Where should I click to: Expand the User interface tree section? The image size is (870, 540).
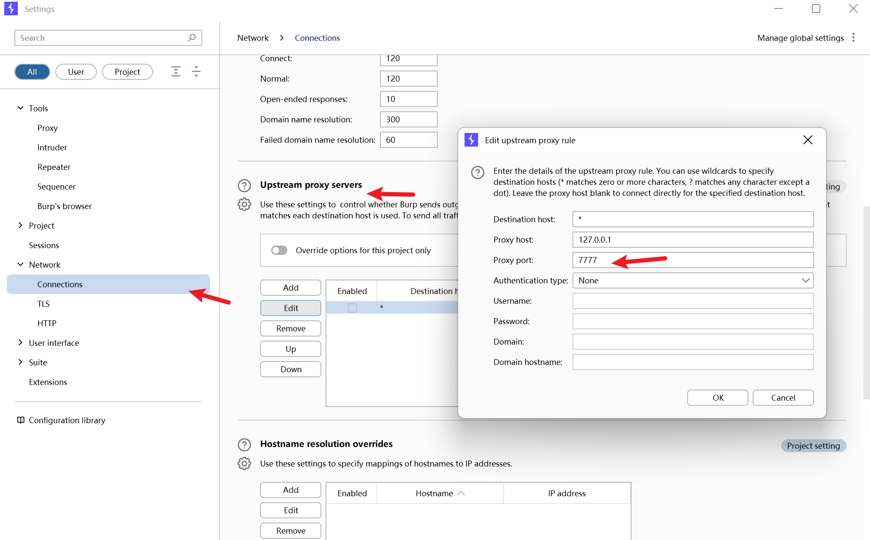click(20, 342)
